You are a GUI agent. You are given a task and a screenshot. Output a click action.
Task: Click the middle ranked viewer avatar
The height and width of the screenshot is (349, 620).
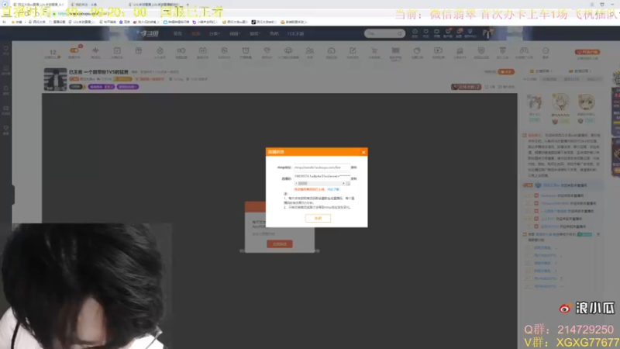coord(560,102)
